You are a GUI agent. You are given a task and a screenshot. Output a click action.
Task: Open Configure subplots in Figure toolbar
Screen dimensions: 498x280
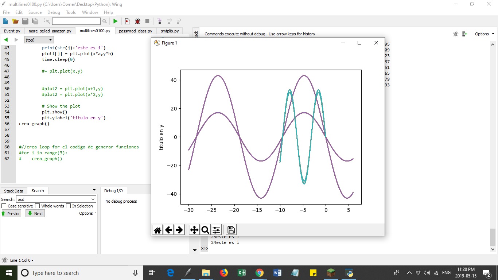[x=216, y=230]
